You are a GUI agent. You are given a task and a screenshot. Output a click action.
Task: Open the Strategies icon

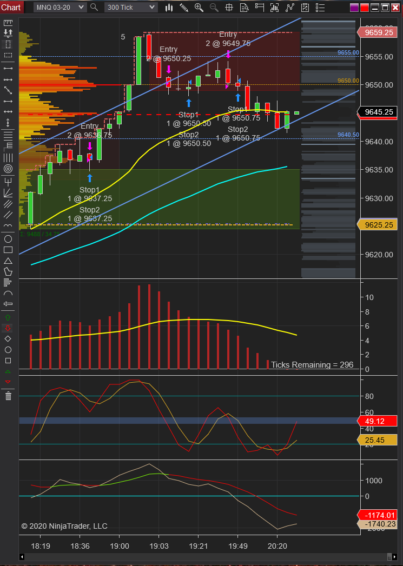coord(289,7)
